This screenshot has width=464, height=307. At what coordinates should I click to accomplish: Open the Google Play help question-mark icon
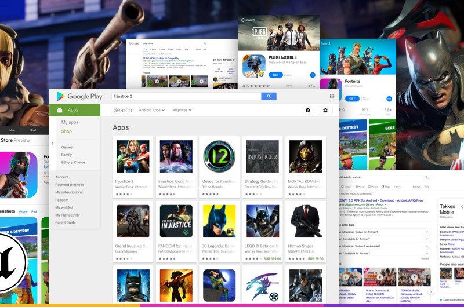[x=308, y=110]
